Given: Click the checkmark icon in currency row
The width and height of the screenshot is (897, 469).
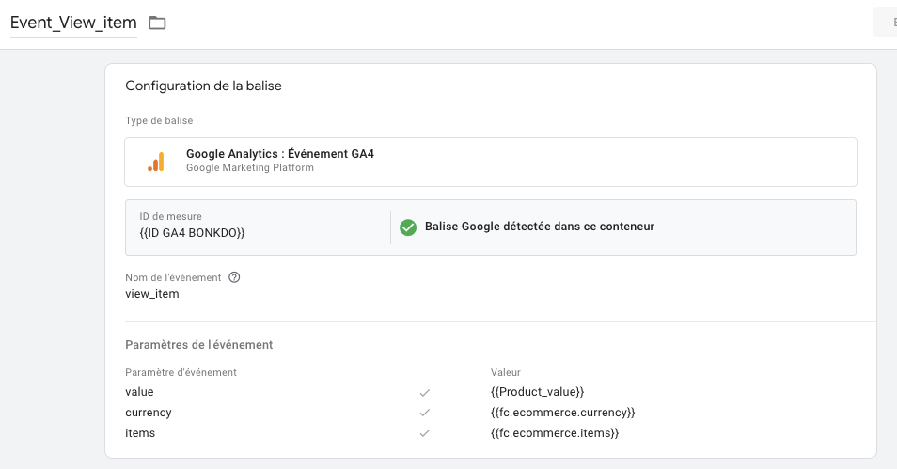Looking at the screenshot, I should [x=424, y=413].
